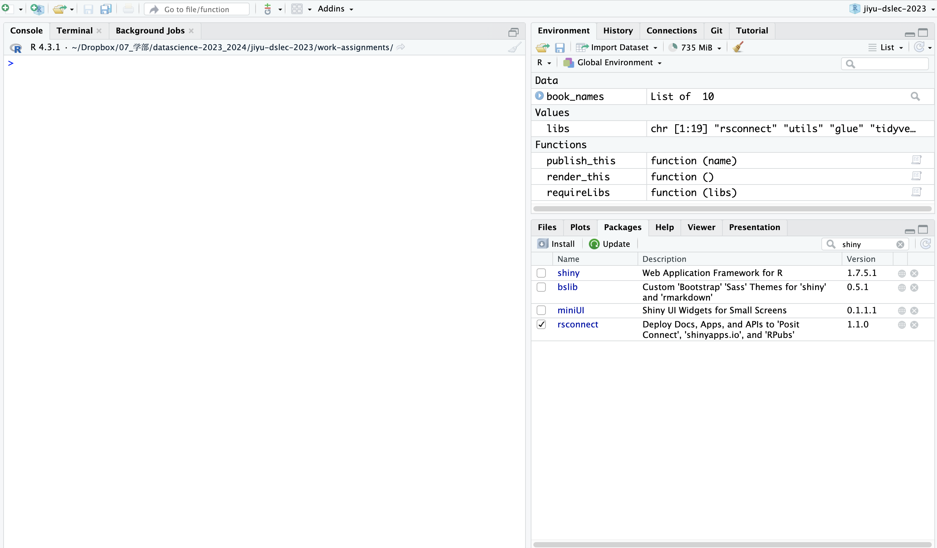This screenshot has width=937, height=548.
Task: Open the Addins menu
Action: [x=335, y=9]
